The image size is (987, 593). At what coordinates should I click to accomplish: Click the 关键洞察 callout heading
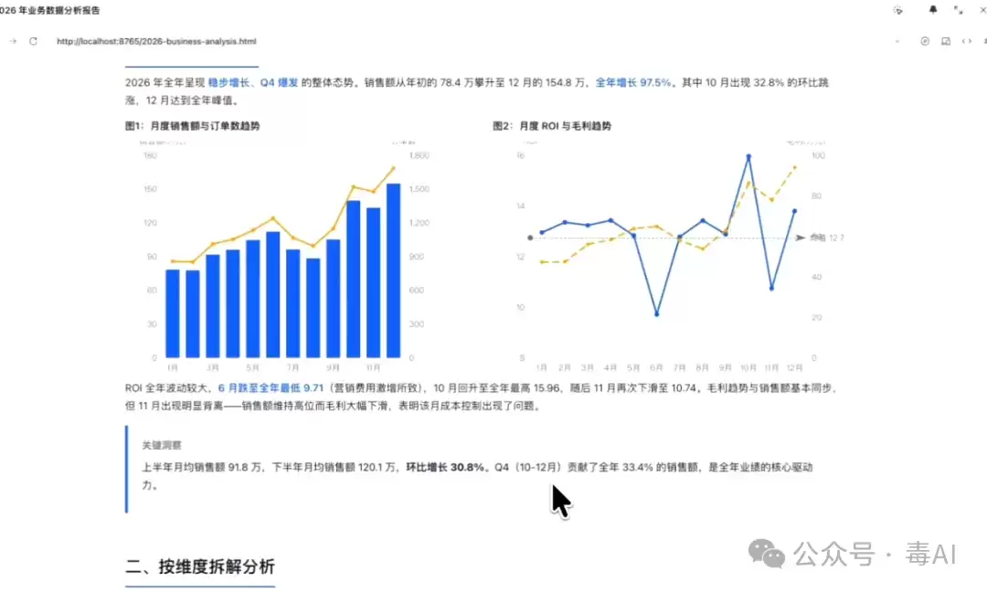(x=162, y=445)
